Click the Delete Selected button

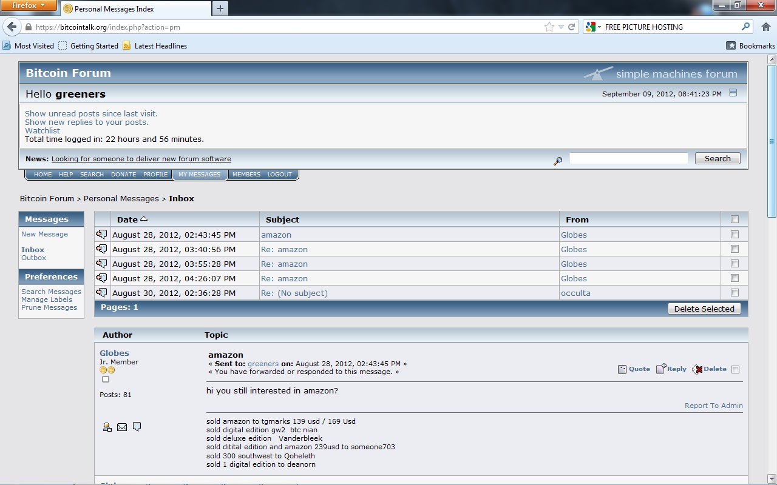[704, 309]
